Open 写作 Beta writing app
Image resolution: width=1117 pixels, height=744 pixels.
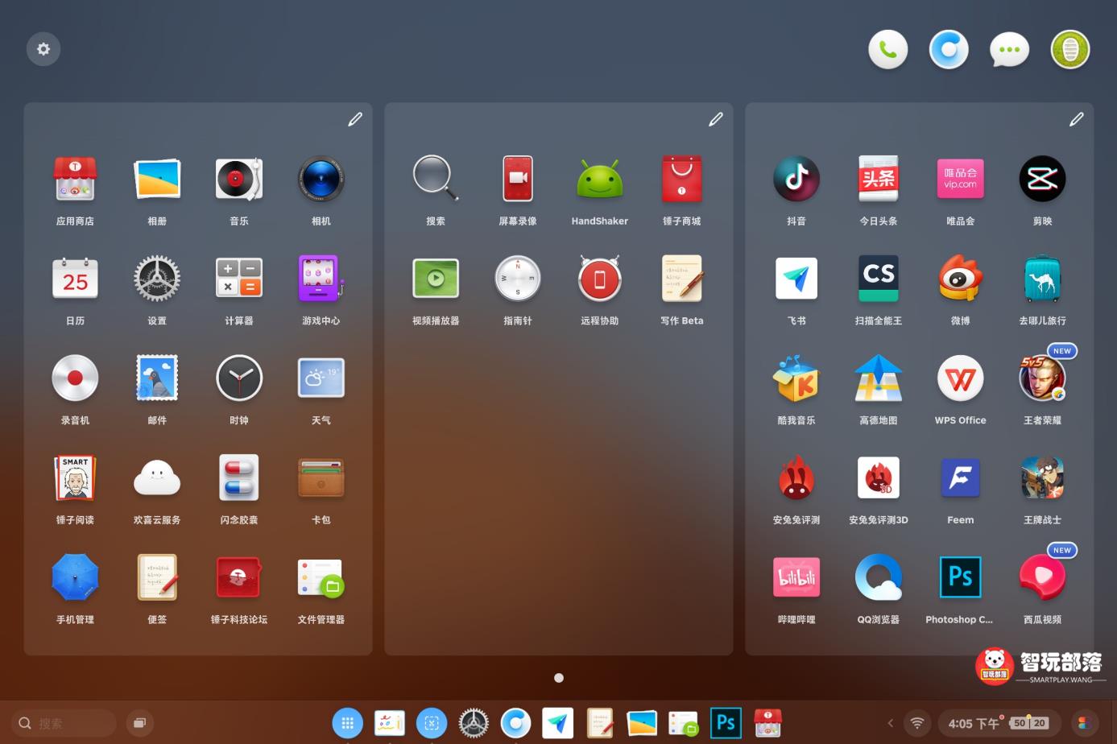pos(682,279)
